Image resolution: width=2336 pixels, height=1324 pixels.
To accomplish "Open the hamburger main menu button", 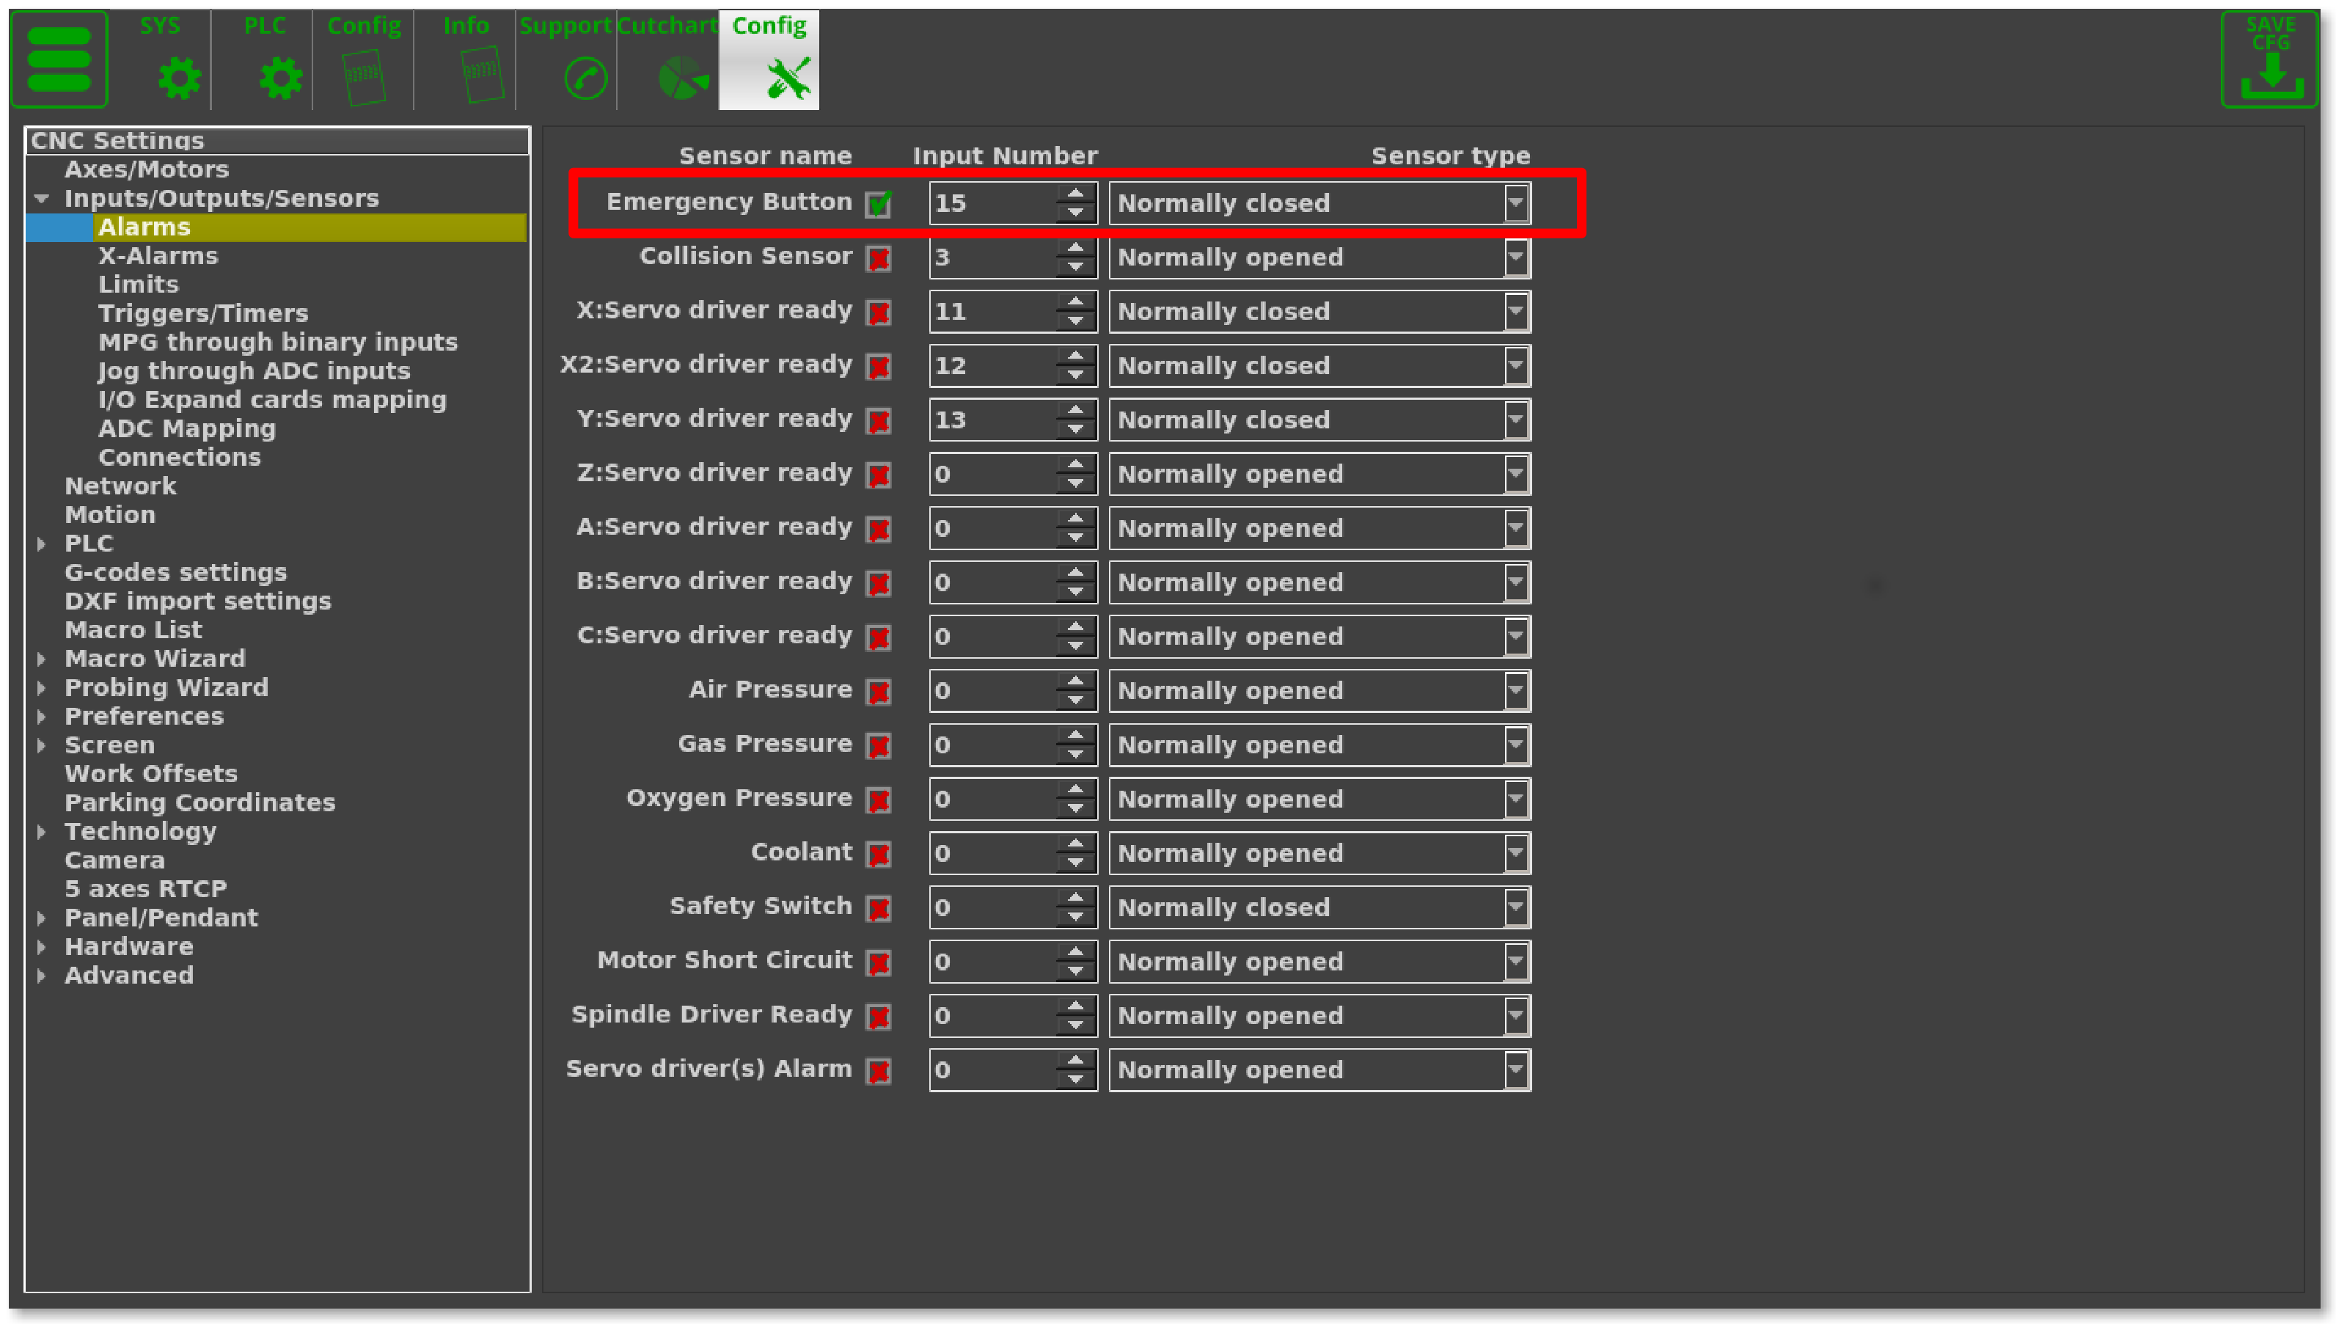I will pos(59,59).
